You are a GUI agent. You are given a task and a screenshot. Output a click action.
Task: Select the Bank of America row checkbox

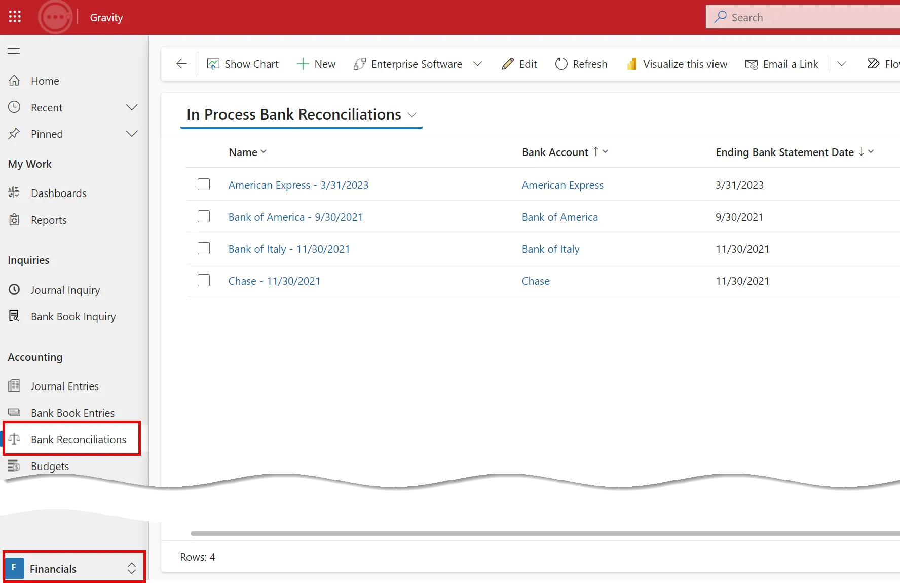tap(204, 216)
